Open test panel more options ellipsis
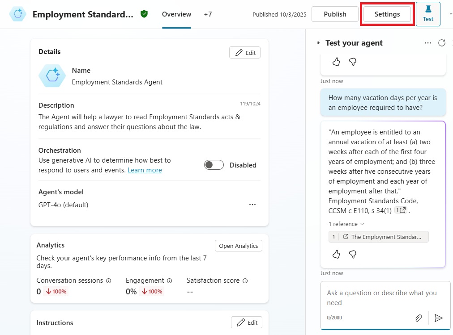This screenshot has width=453, height=335. pos(428,43)
